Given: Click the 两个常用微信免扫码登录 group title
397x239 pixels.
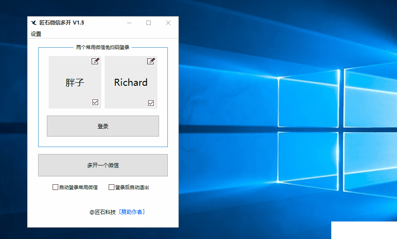Looking at the screenshot, I should tap(103, 47).
